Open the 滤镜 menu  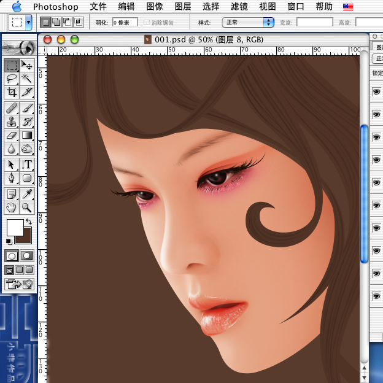pyautogui.click(x=239, y=7)
